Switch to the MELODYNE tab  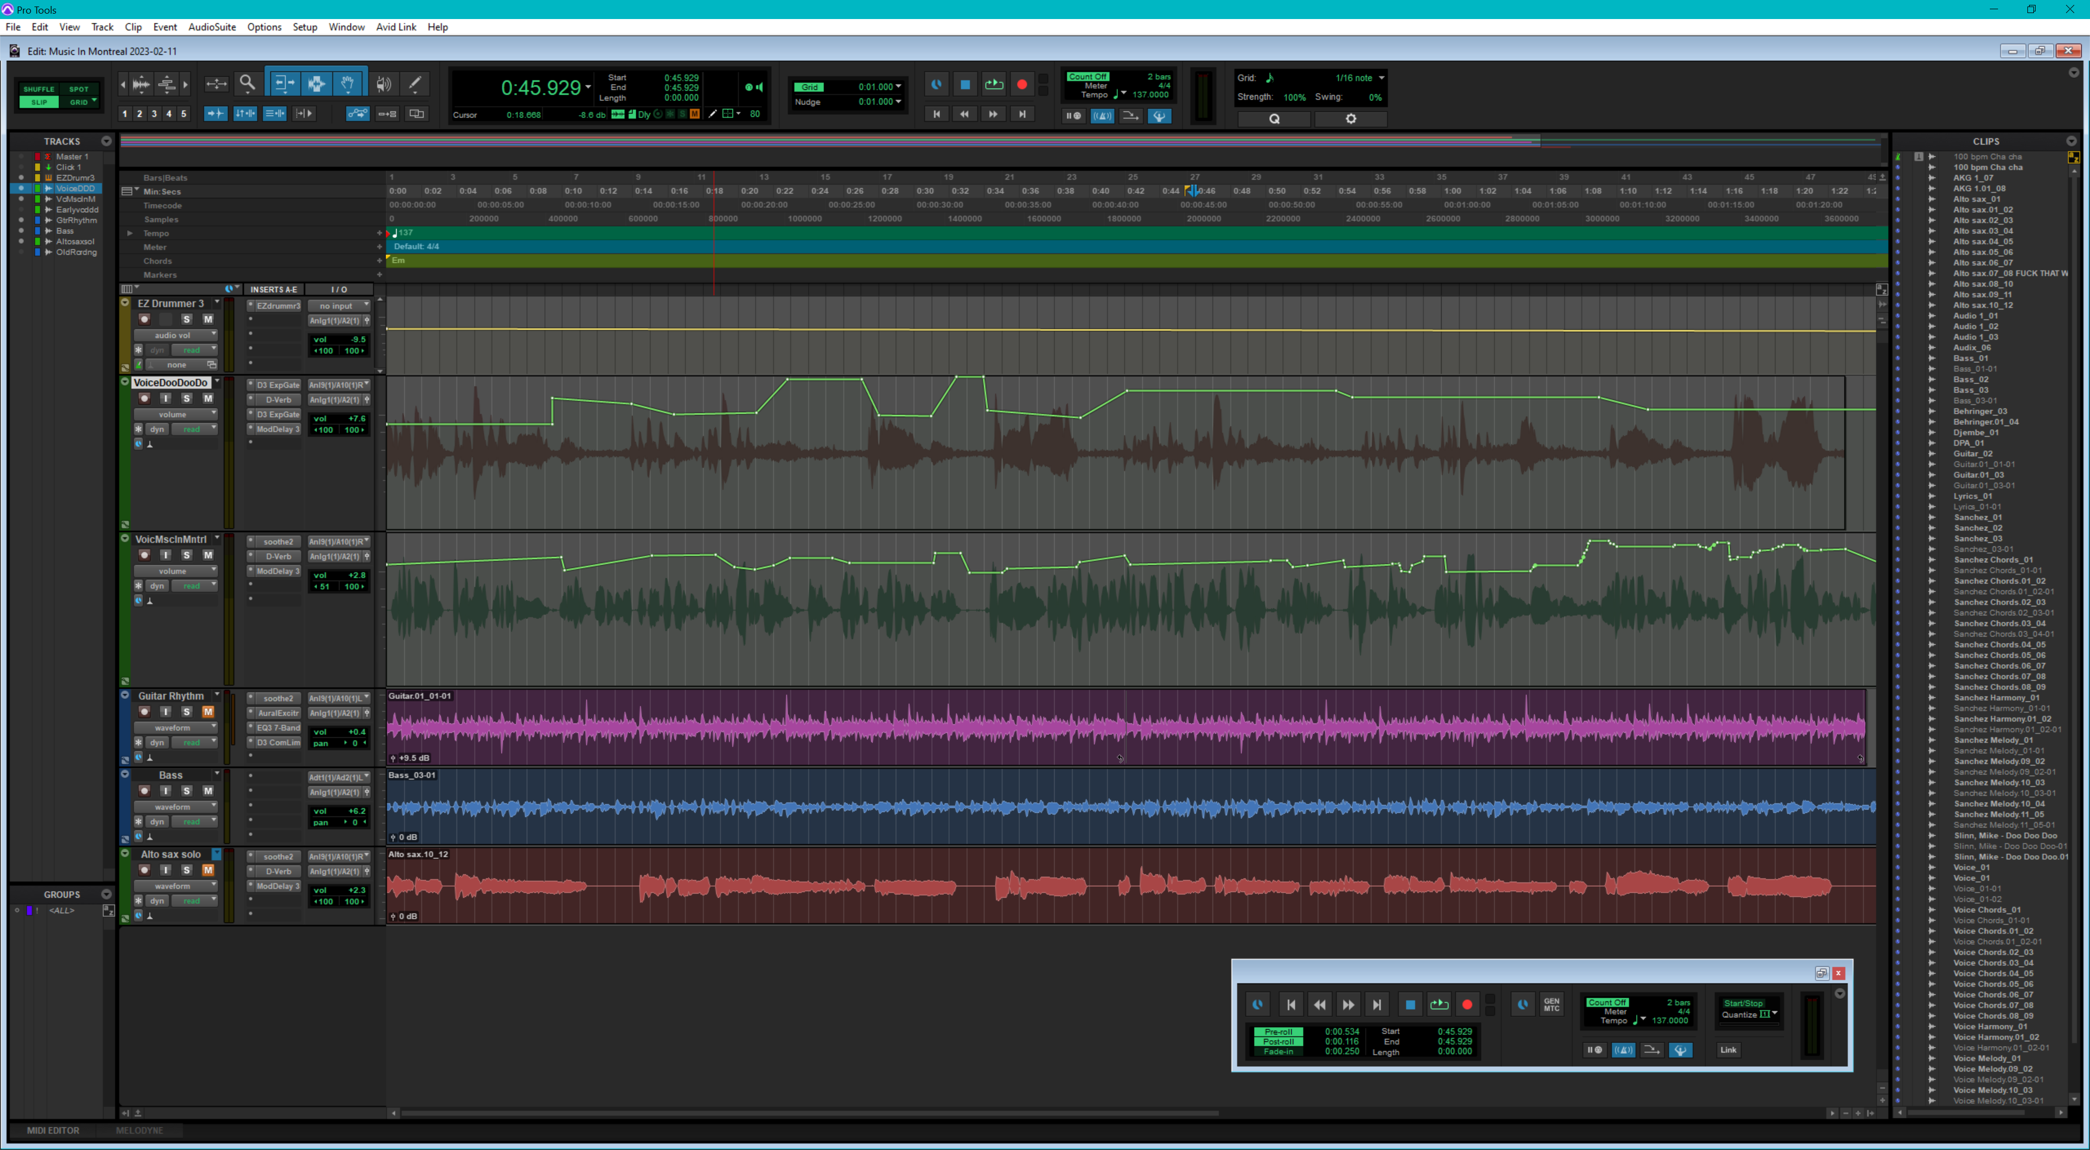coord(139,1130)
